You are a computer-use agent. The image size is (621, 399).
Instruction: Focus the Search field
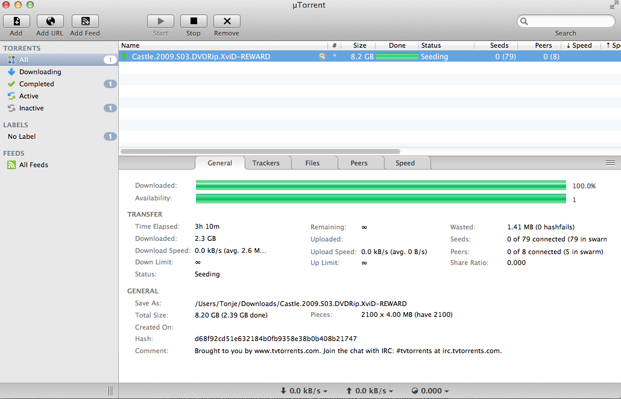tap(566, 21)
